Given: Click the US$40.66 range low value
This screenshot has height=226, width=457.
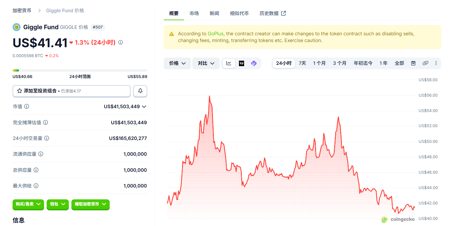Looking at the screenshot, I should tap(23, 76).
